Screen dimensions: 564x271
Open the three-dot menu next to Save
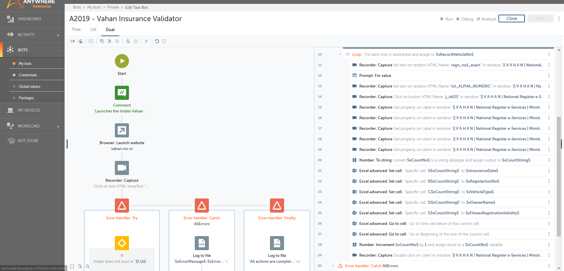559,18
